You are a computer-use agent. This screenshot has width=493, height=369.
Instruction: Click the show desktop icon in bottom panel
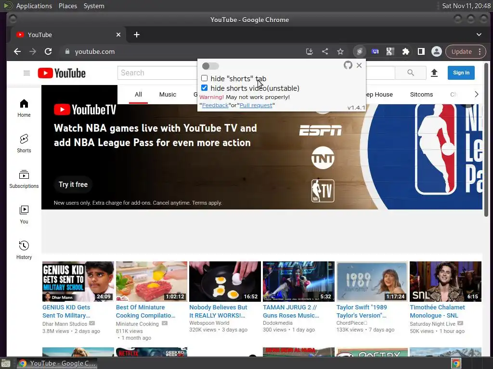[6, 363]
